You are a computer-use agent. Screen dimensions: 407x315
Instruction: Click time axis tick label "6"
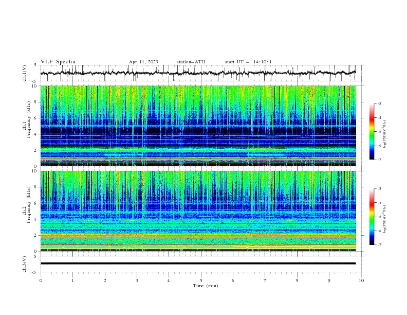pyautogui.click(x=233, y=281)
